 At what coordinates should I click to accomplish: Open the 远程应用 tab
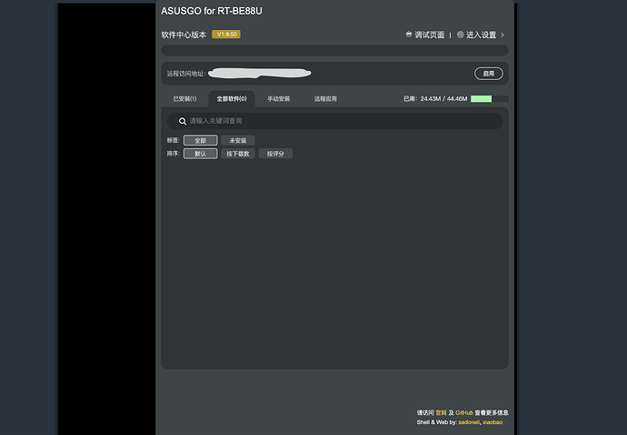coord(325,98)
